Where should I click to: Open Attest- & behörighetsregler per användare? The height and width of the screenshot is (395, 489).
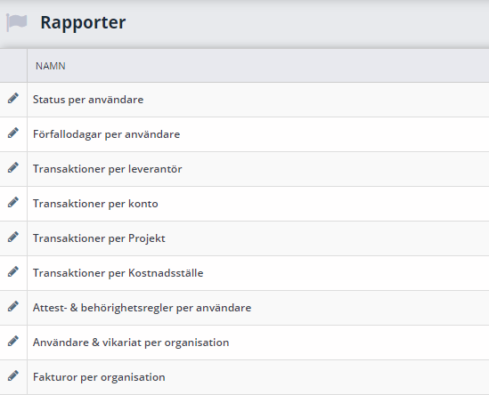click(x=142, y=308)
